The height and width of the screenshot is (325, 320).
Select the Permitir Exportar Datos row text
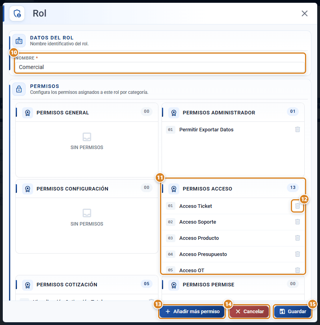206,129
